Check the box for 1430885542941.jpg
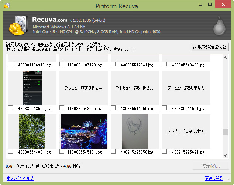The image size is (234, 185). pyautogui.click(x=113, y=64)
